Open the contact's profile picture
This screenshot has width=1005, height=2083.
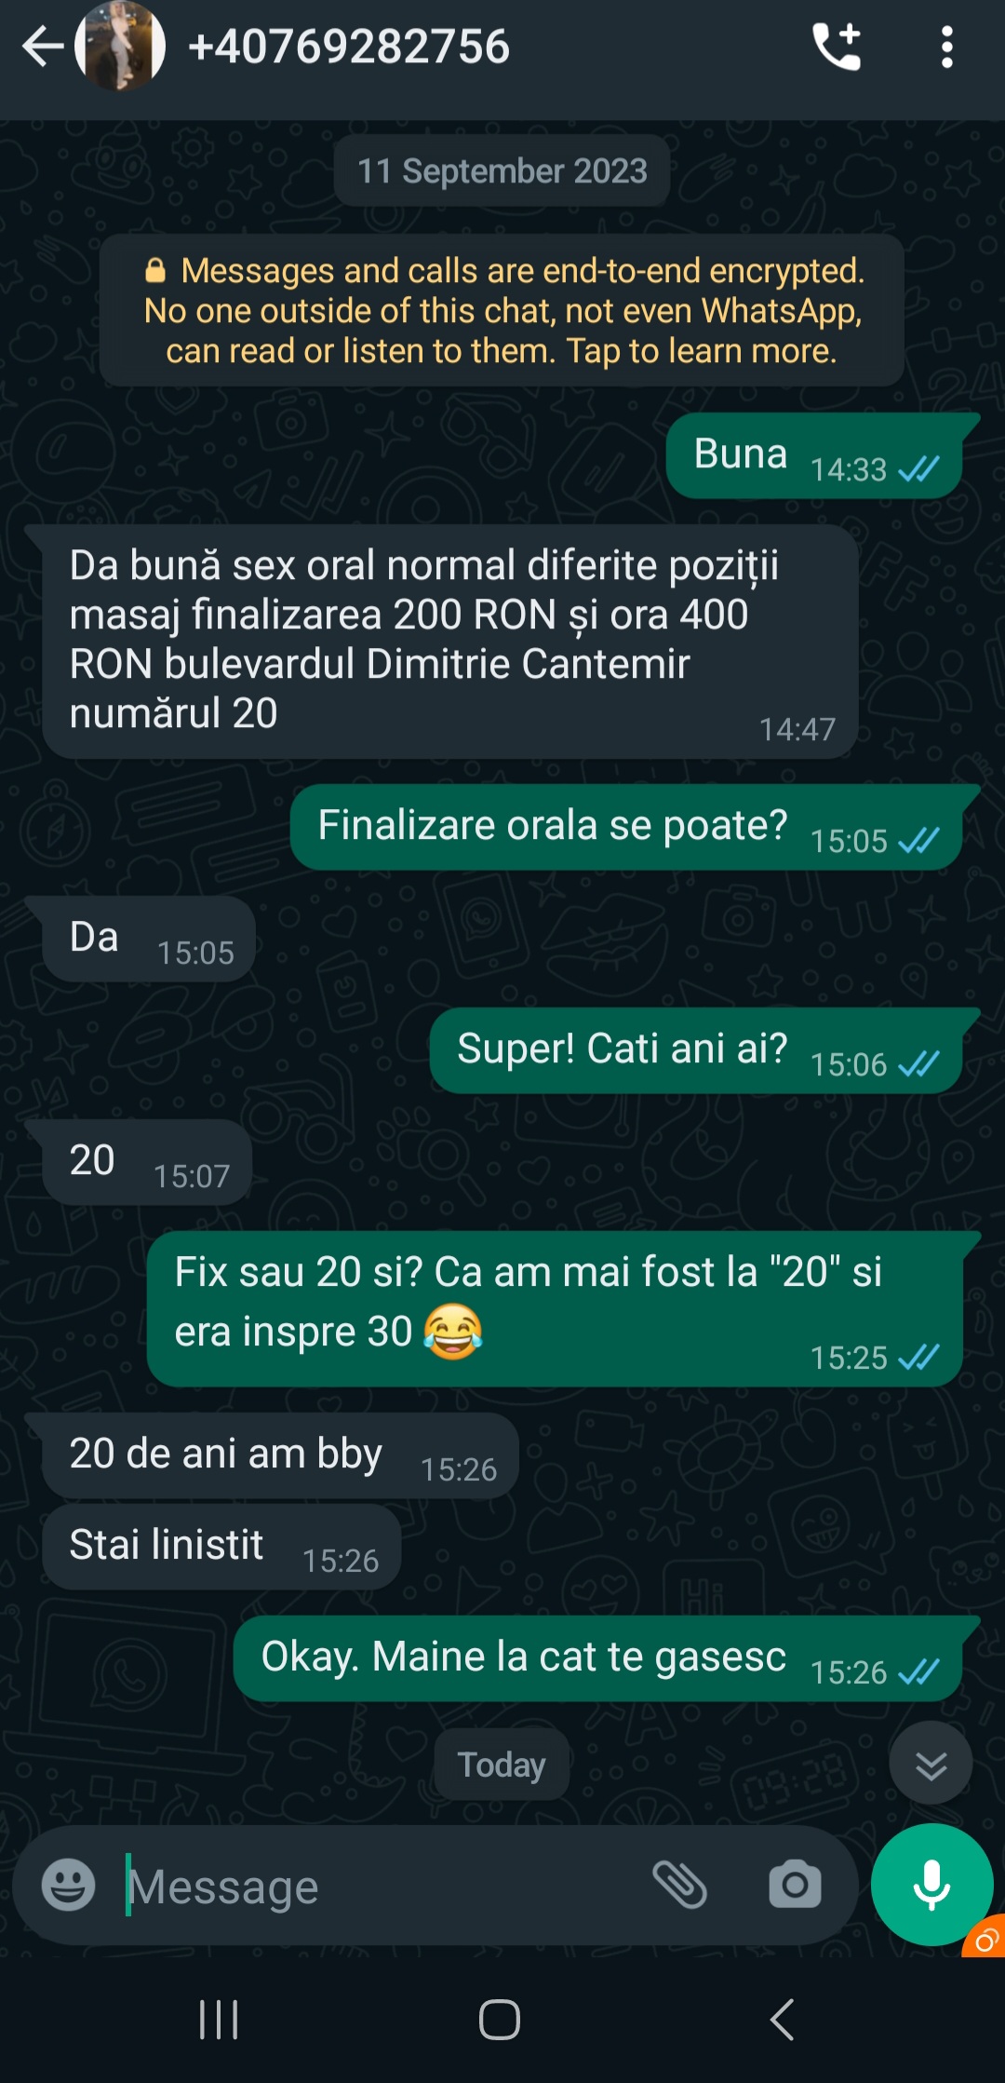coord(120,46)
